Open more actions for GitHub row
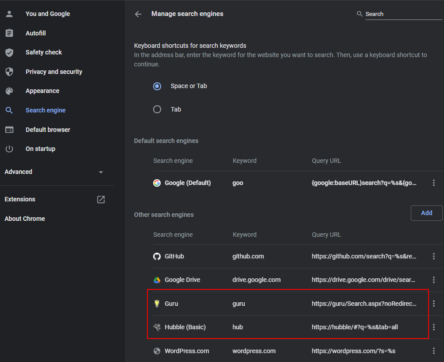444x362 pixels. pyautogui.click(x=433, y=256)
